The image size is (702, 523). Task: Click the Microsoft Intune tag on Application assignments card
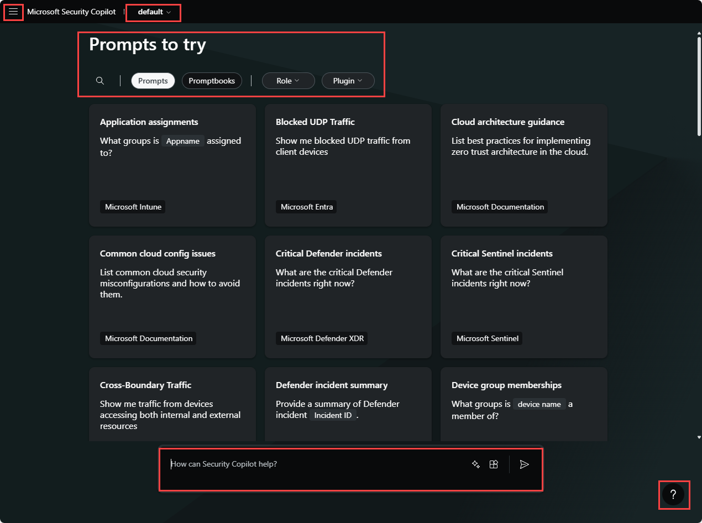click(x=132, y=206)
